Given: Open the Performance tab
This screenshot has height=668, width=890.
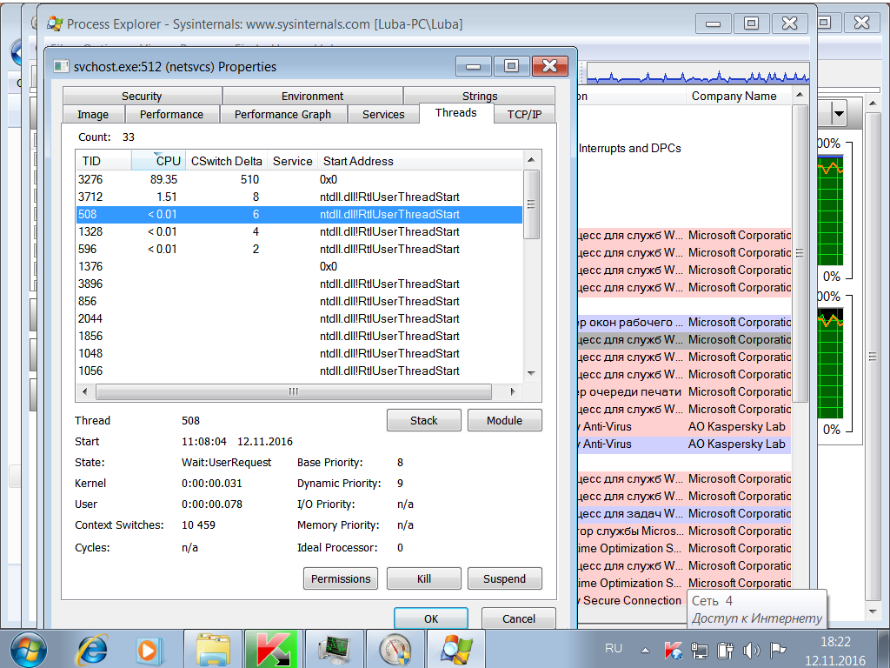Looking at the screenshot, I should point(171,114).
